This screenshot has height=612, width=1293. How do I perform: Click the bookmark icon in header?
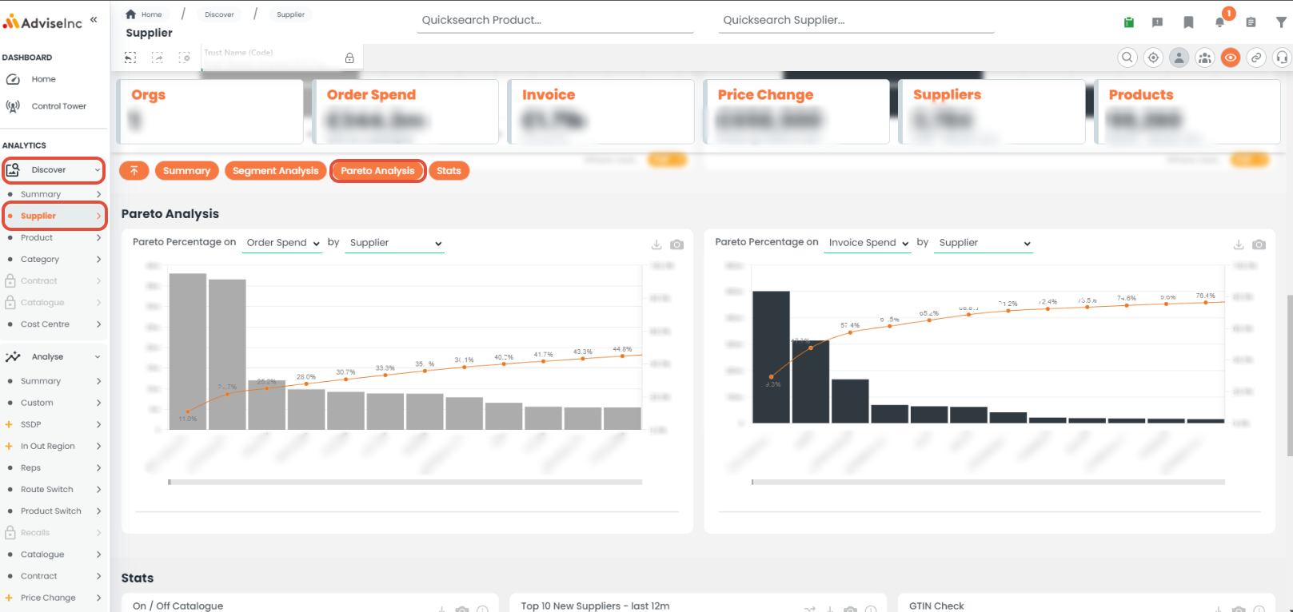click(1188, 22)
